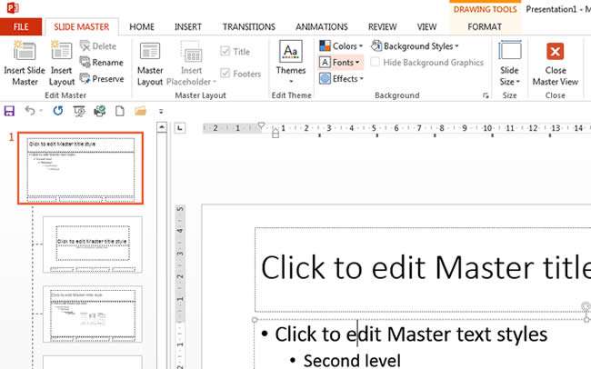The height and width of the screenshot is (369, 591).
Task: Click the Save icon in quick access toolbar
Action: [x=10, y=111]
